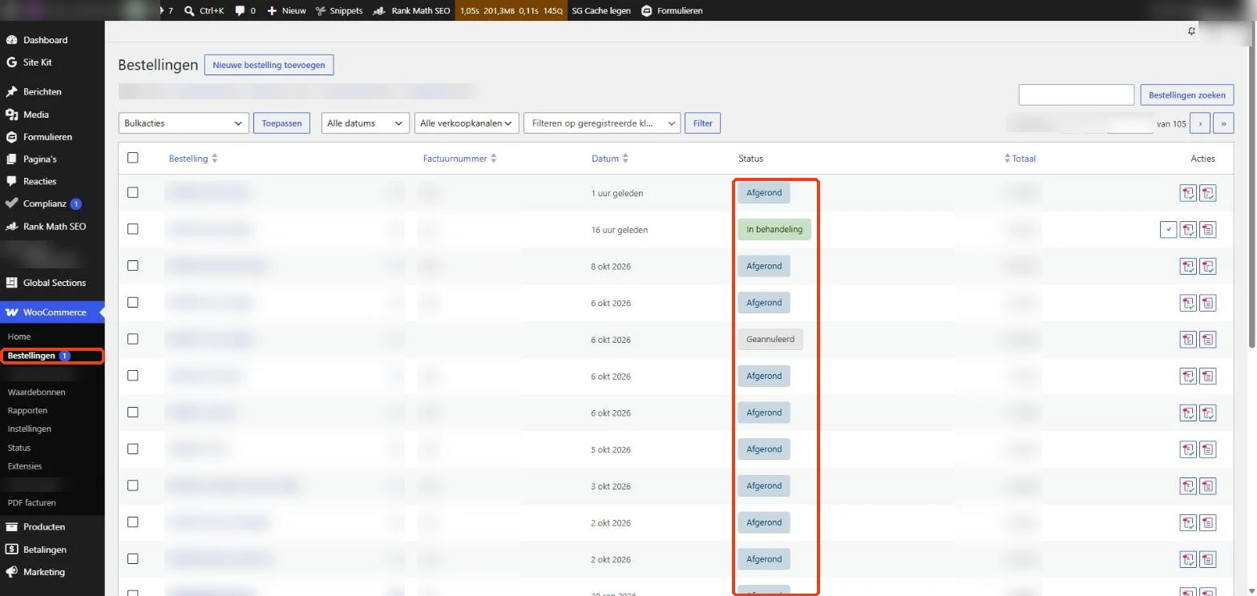Check the box for the Geannuleerd order row
The image size is (1257, 596).
(x=133, y=339)
